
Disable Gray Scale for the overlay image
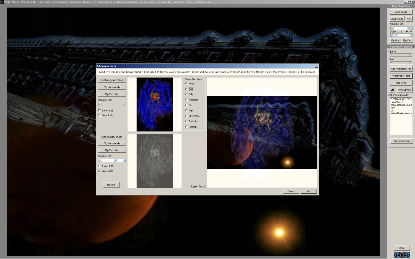[x=100, y=171]
